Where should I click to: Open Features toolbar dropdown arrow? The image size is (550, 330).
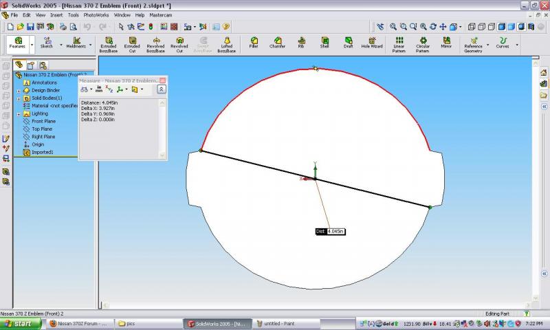(x=32, y=45)
